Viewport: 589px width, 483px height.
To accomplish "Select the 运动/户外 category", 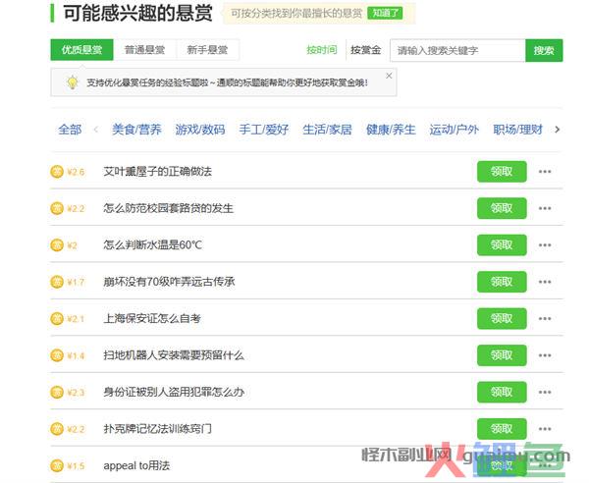I will (455, 130).
